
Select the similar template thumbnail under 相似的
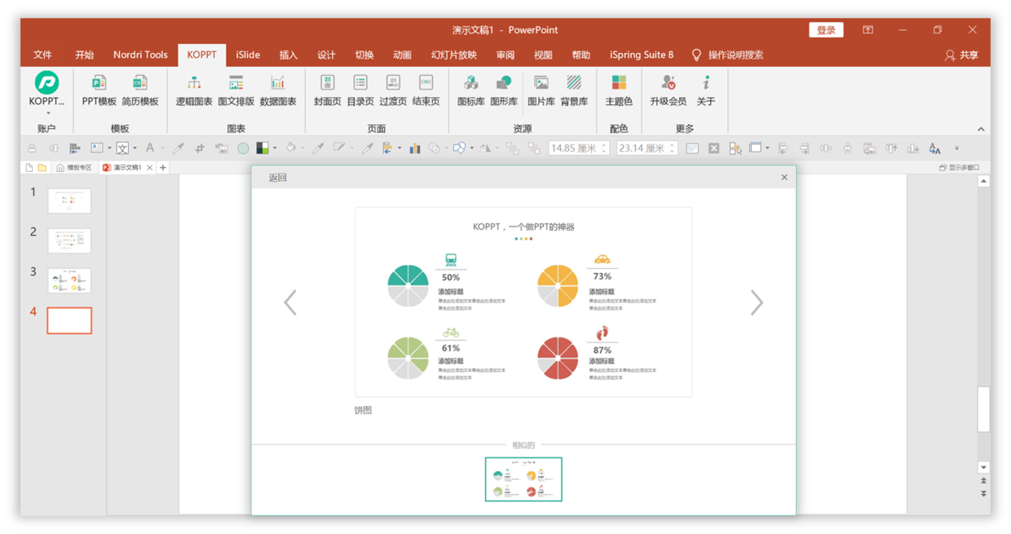[x=523, y=479]
